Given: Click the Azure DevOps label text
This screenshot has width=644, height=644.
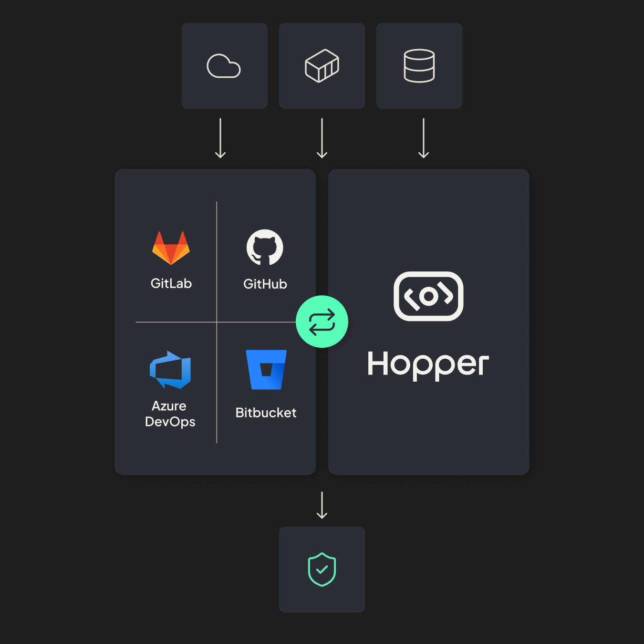Looking at the screenshot, I should (170, 414).
